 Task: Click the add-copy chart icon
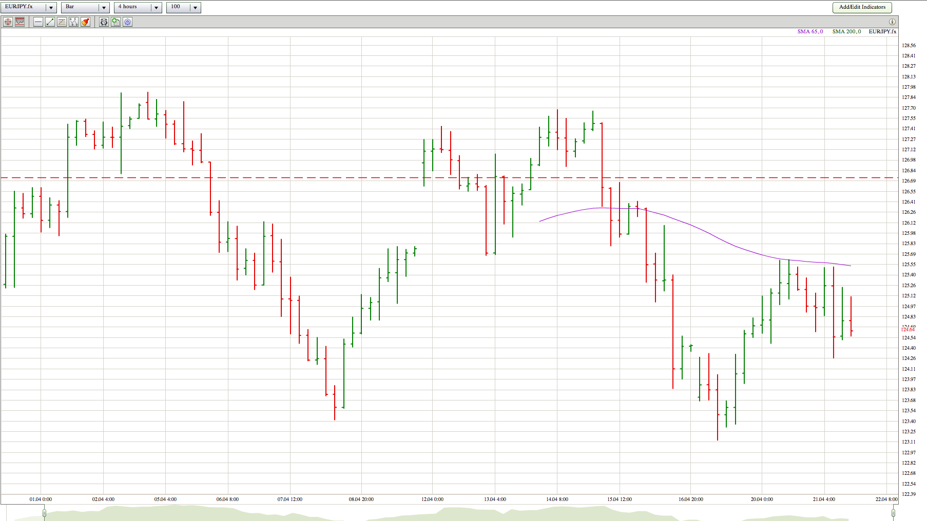tap(115, 22)
